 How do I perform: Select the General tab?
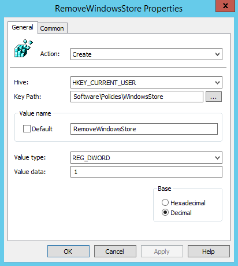coord(23,27)
